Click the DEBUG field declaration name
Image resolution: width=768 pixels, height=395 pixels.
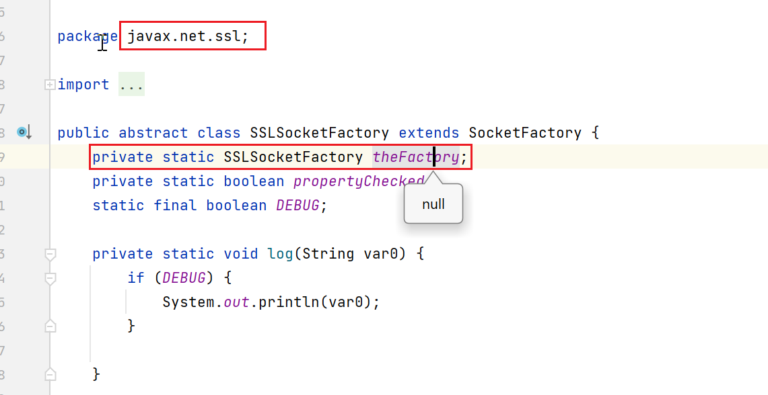pyautogui.click(x=298, y=206)
